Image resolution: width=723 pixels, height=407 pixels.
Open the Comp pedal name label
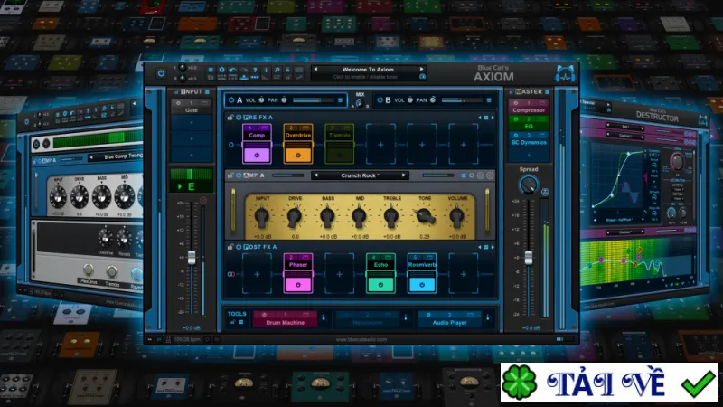coord(257,135)
